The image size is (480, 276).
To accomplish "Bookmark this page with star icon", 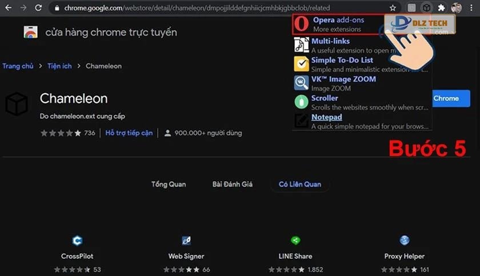I will pos(393,8).
